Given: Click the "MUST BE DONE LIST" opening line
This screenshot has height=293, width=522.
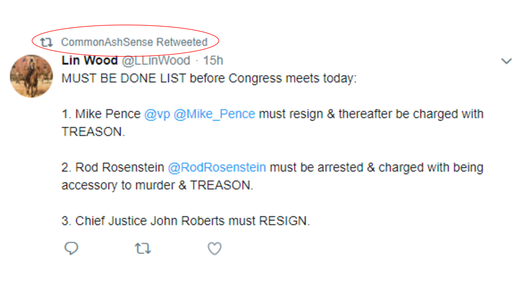Looking at the screenshot, I should click(209, 78).
